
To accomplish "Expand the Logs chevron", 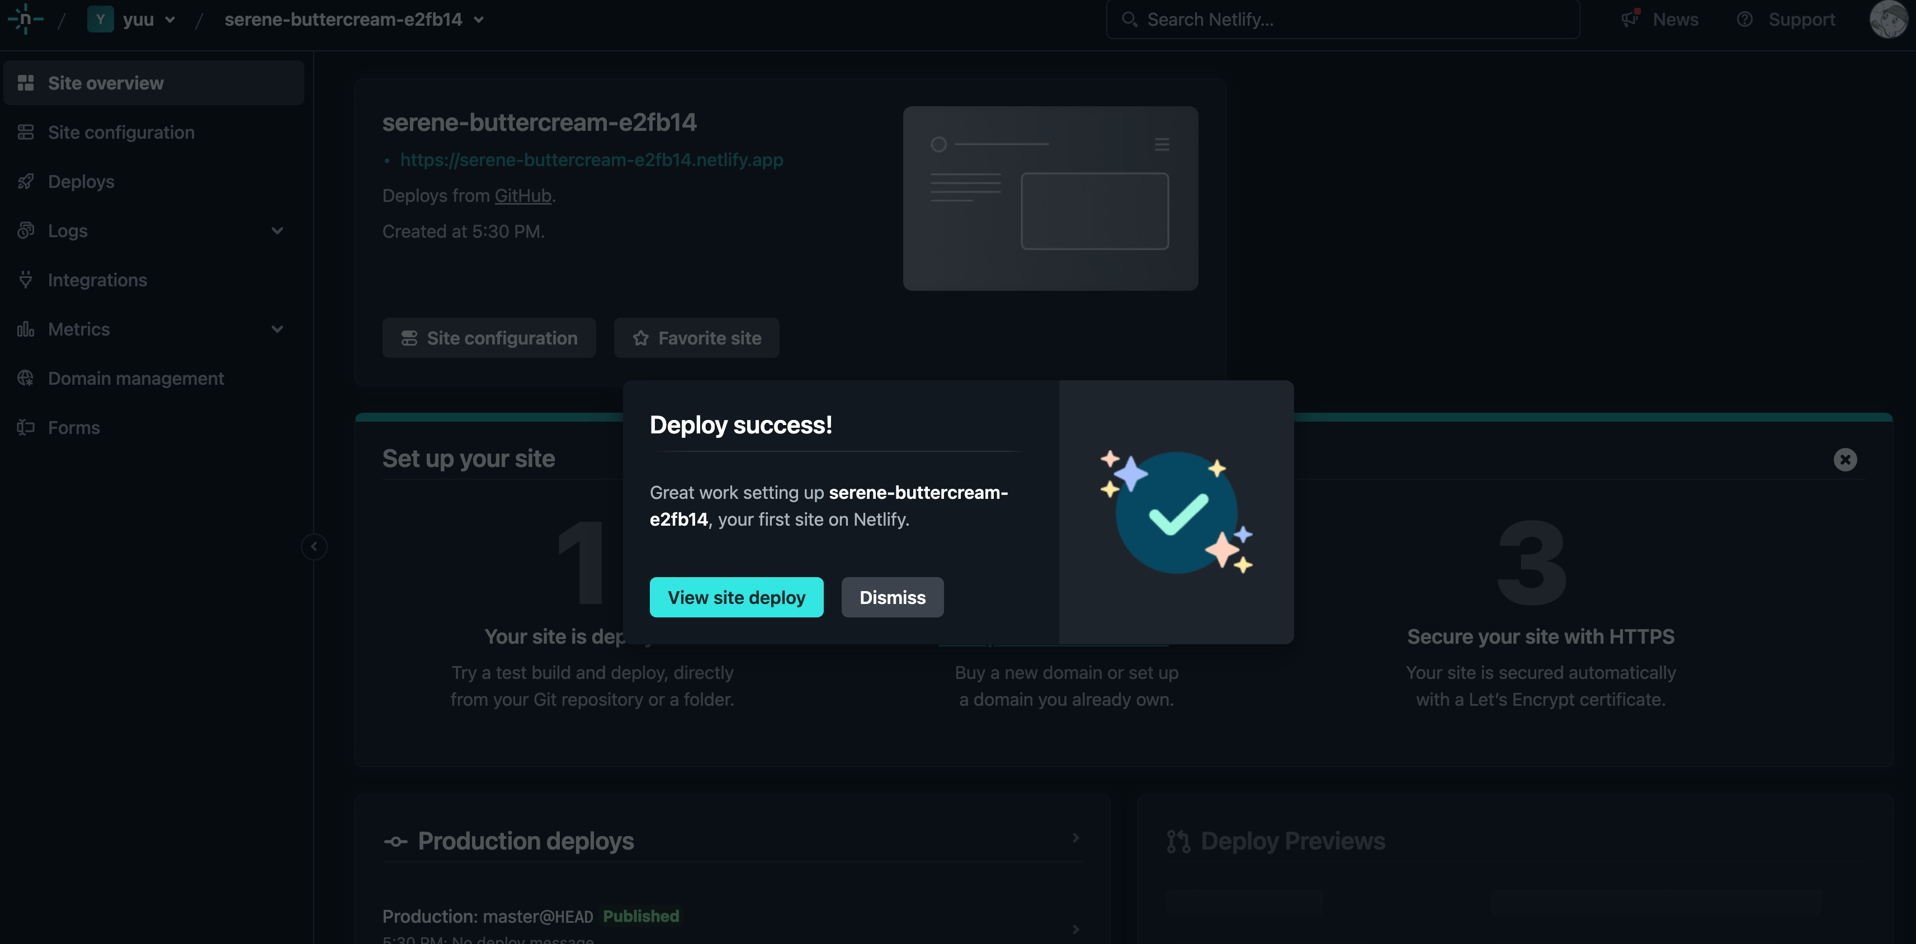I will (277, 230).
